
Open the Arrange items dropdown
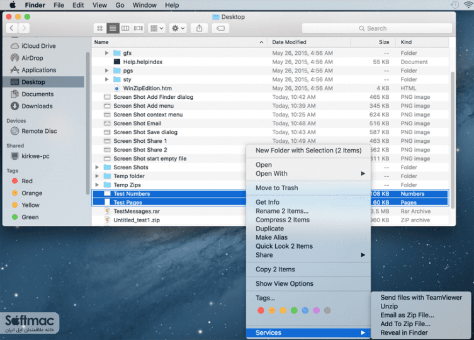(157, 28)
